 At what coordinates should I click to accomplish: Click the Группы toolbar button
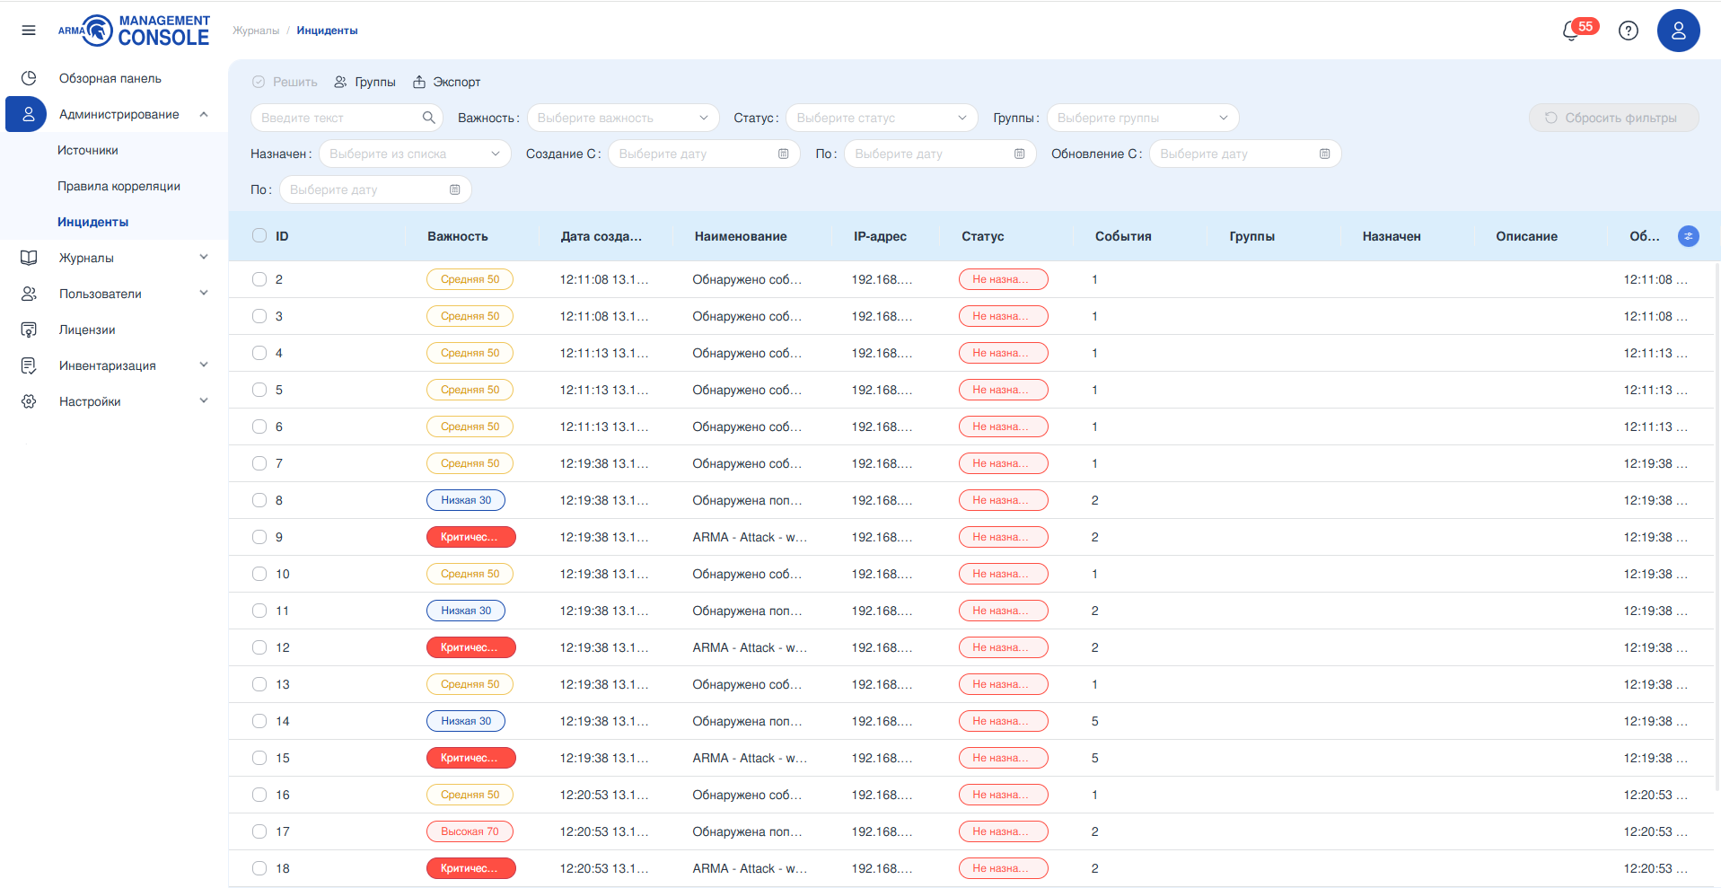[x=364, y=82]
